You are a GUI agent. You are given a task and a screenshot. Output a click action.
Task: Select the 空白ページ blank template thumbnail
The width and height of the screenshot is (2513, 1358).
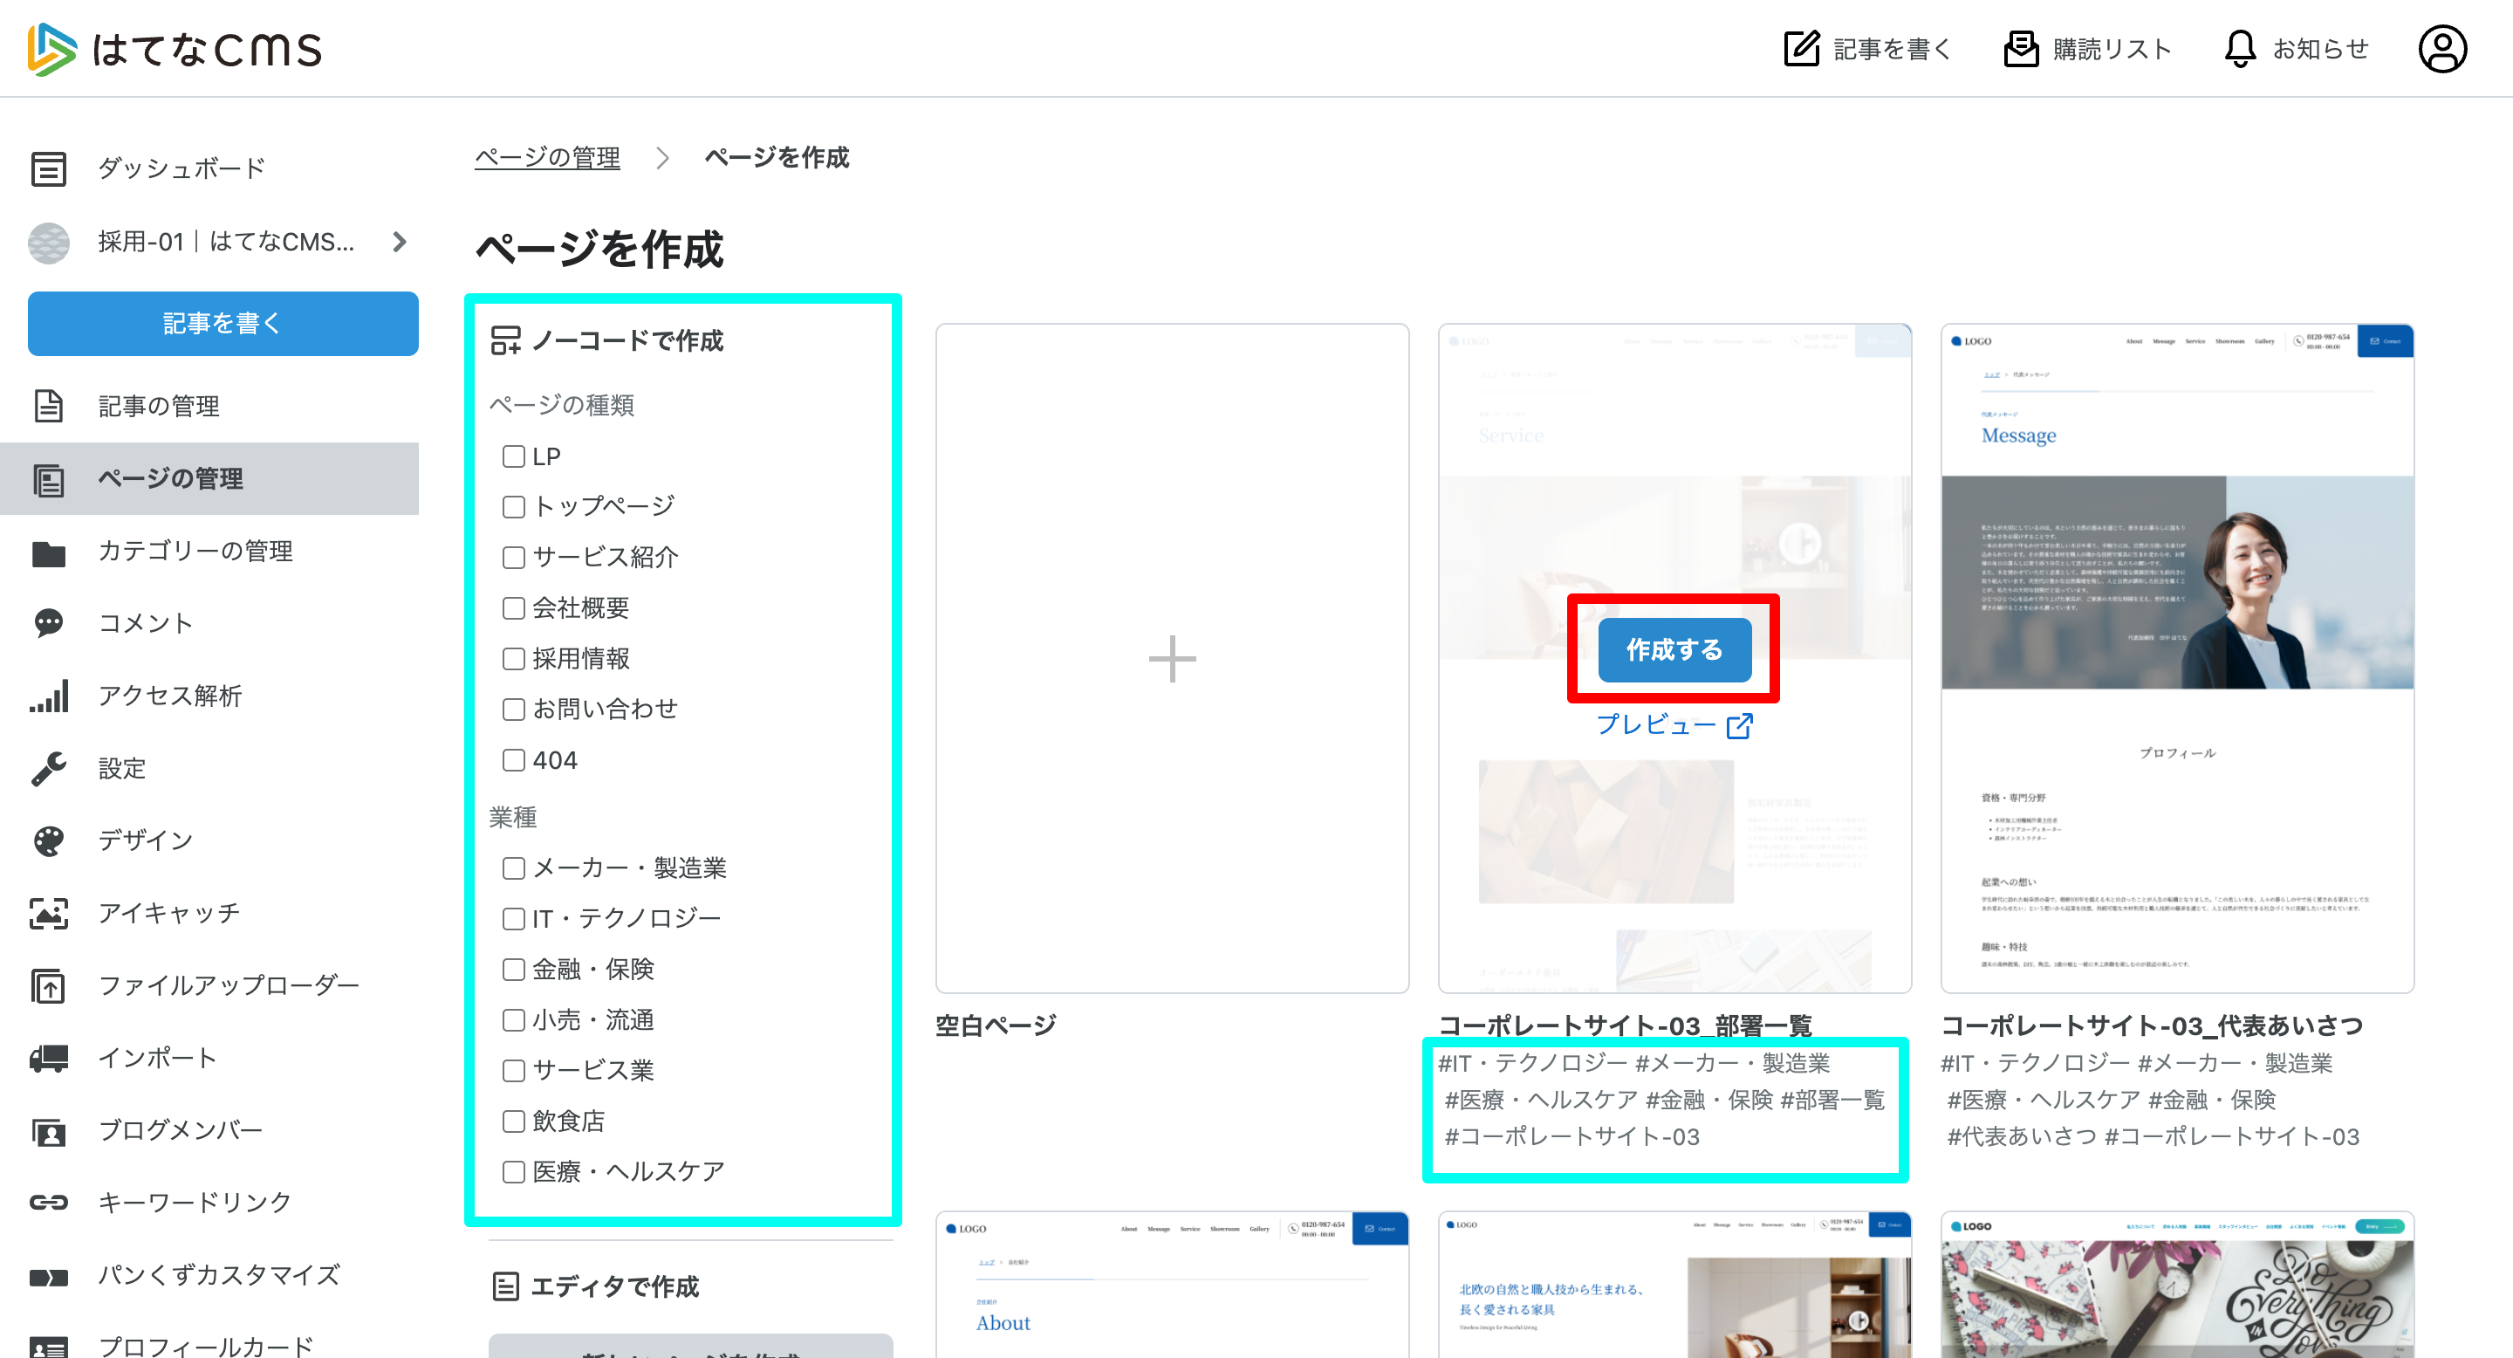(x=1172, y=659)
